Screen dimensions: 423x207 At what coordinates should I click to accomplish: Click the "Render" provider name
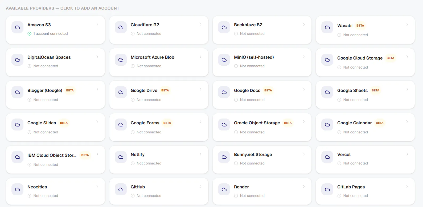(241, 187)
